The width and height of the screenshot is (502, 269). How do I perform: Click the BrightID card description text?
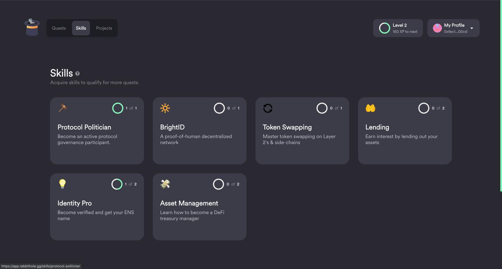(196, 139)
